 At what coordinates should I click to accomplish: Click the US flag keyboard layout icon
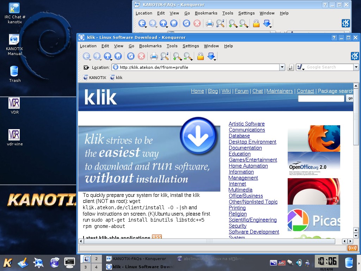click(282, 263)
